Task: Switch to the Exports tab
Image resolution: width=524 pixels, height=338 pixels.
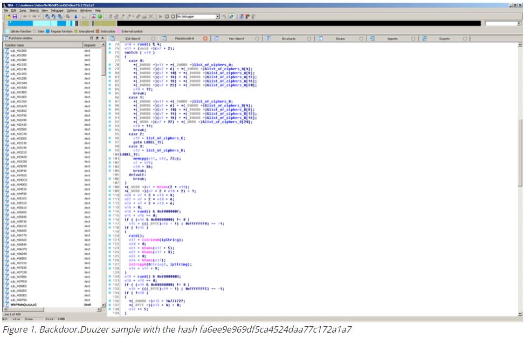Action: point(444,38)
